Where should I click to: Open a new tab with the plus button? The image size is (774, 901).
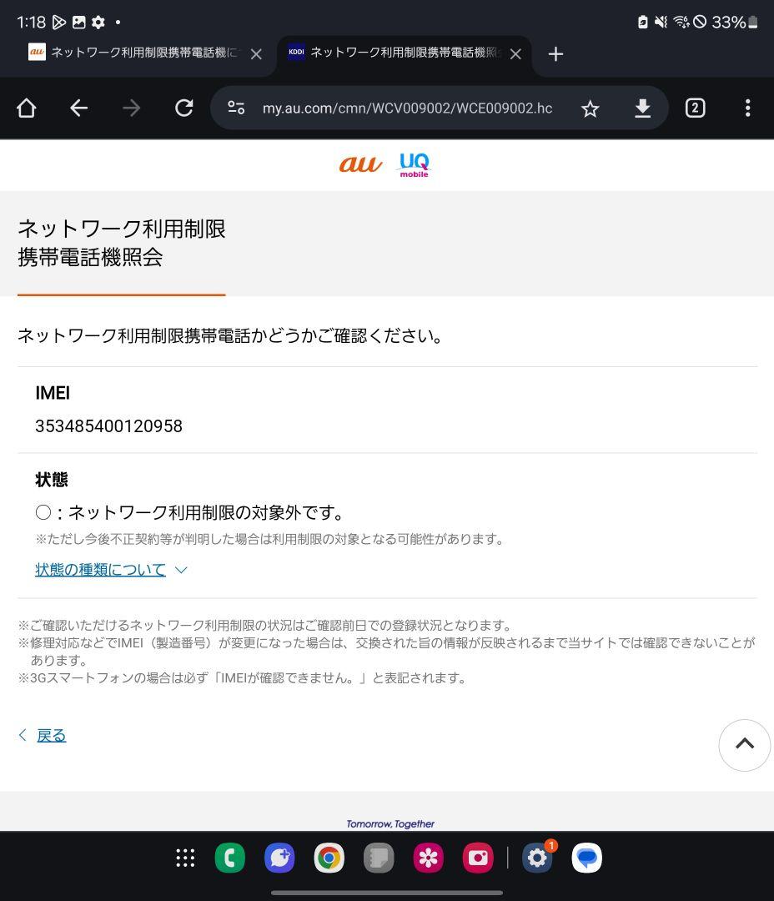coord(555,54)
